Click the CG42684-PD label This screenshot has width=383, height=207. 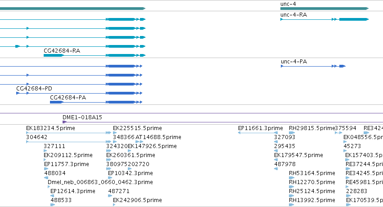click(34, 89)
